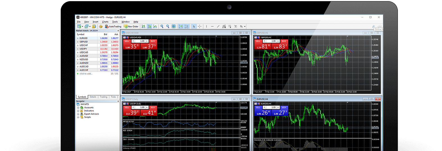442x151 pixels.
Task: Increase lot volume on EURUSD chart
Action: [x=278, y=108]
